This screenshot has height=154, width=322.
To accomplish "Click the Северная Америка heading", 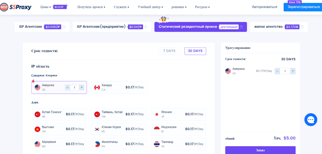I will coord(44,75).
